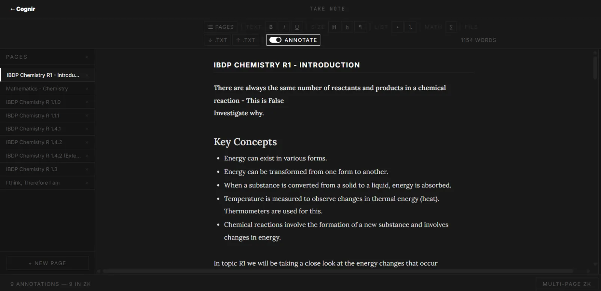Apply italic formatting with the I button
This screenshot has height=291, width=601.
pyautogui.click(x=284, y=27)
